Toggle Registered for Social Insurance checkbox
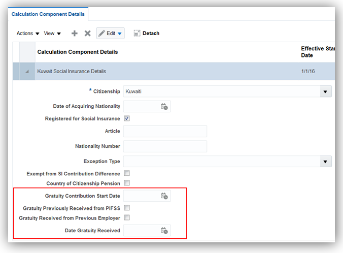The height and width of the screenshot is (253, 343). 127,118
